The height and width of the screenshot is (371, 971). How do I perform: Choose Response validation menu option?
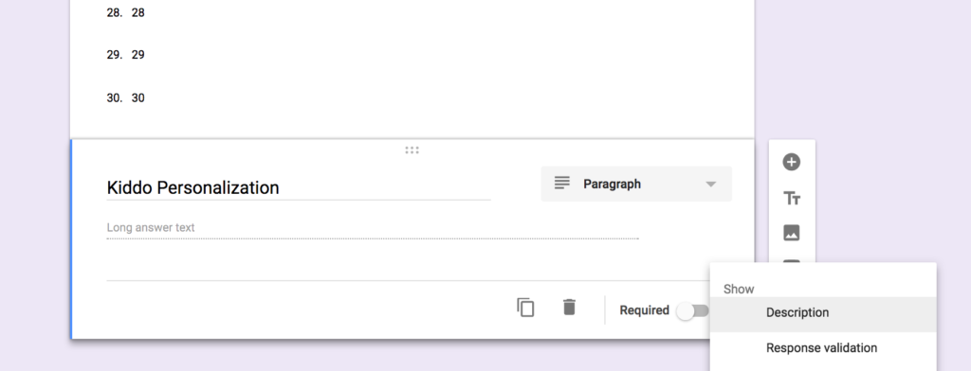(x=823, y=348)
